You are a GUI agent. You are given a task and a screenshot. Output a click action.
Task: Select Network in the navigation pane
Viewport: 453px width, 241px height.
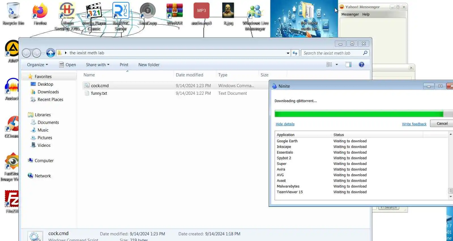pos(43,176)
